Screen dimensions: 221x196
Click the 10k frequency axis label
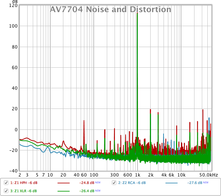[181, 175]
